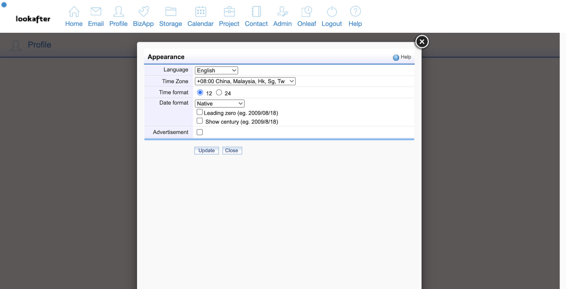566x289 pixels.
Task: Tick the Show century checkbox
Action: click(200, 121)
